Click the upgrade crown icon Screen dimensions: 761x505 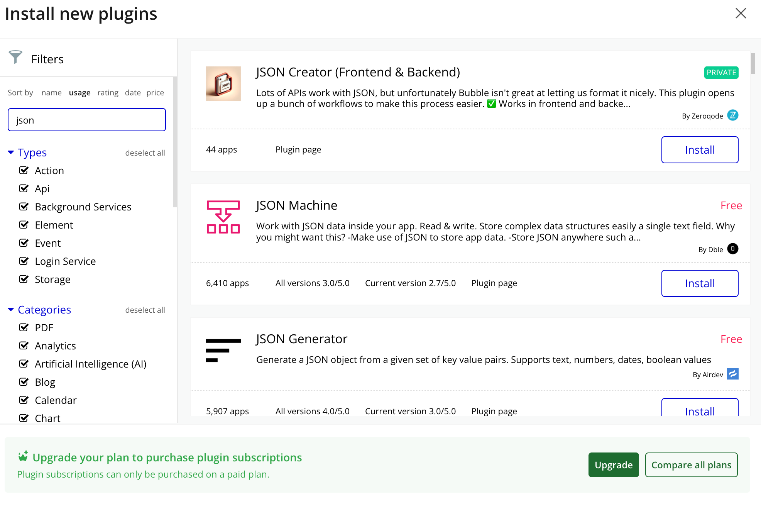[x=23, y=456]
